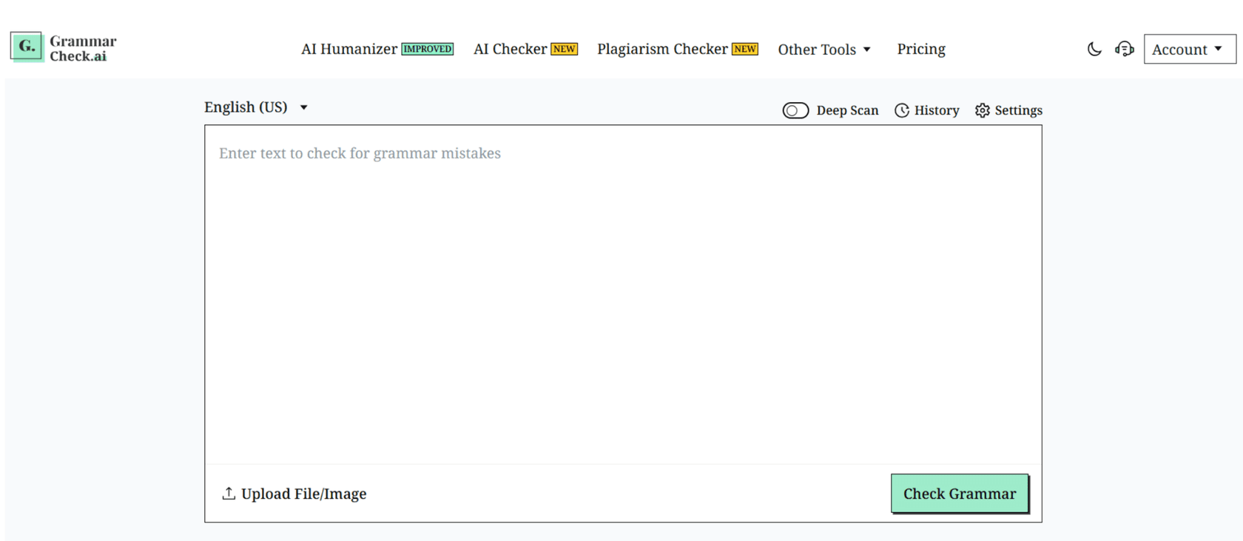Click the NEW badge beside Plagiarism Checker
1243x541 pixels.
click(x=745, y=49)
